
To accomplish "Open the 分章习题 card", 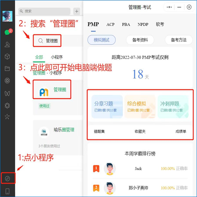I will (x=107, y=107).
